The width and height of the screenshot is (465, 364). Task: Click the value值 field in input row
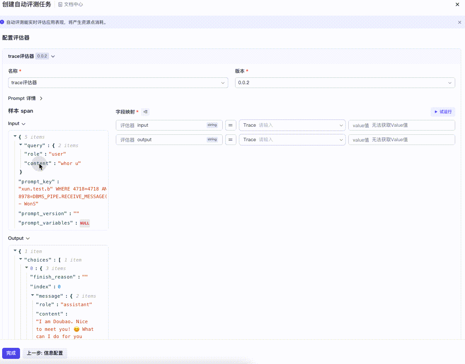pos(402,125)
